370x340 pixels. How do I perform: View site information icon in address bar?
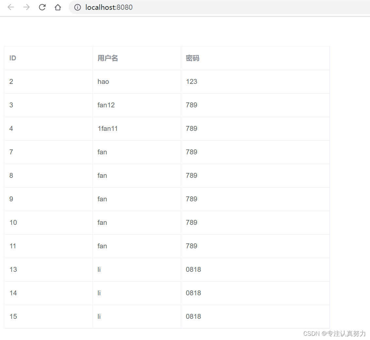tap(77, 8)
